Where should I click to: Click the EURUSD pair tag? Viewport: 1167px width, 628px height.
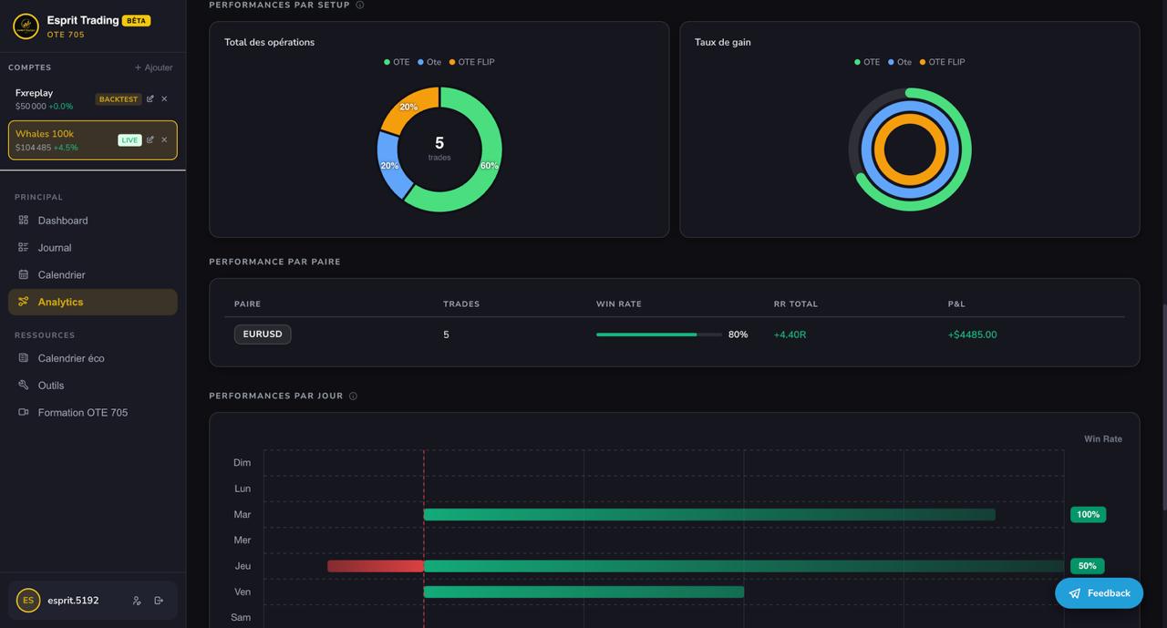(x=263, y=335)
